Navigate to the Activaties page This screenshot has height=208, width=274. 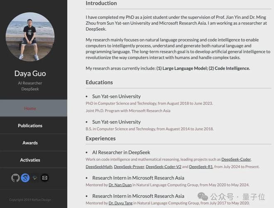(x=30, y=160)
